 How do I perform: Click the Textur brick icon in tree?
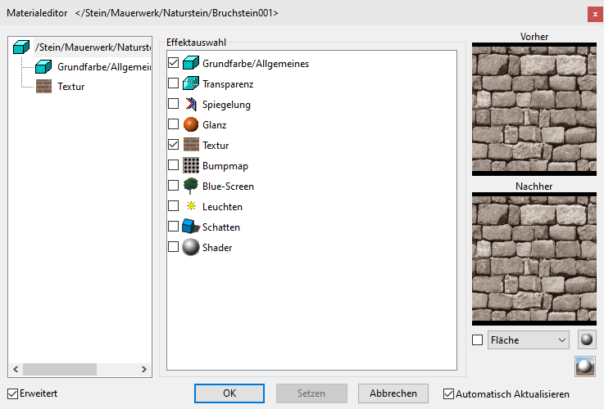pos(43,86)
